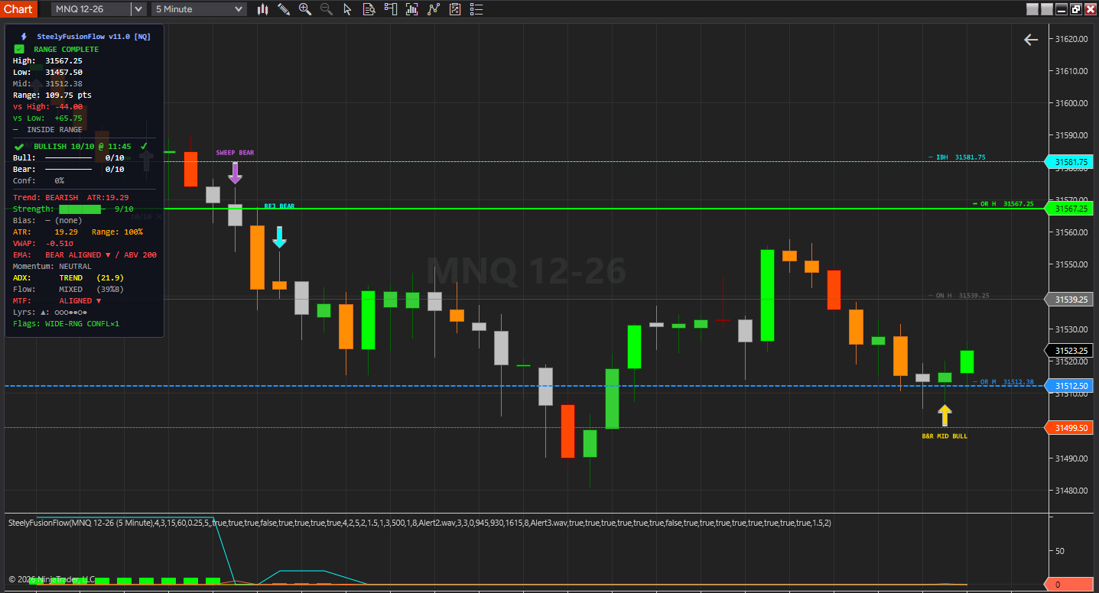This screenshot has width=1099, height=593.
Task: Open the bar type candlestick icon
Action: (262, 9)
